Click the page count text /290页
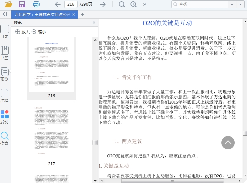247x183 pixels. [x=86, y=4]
